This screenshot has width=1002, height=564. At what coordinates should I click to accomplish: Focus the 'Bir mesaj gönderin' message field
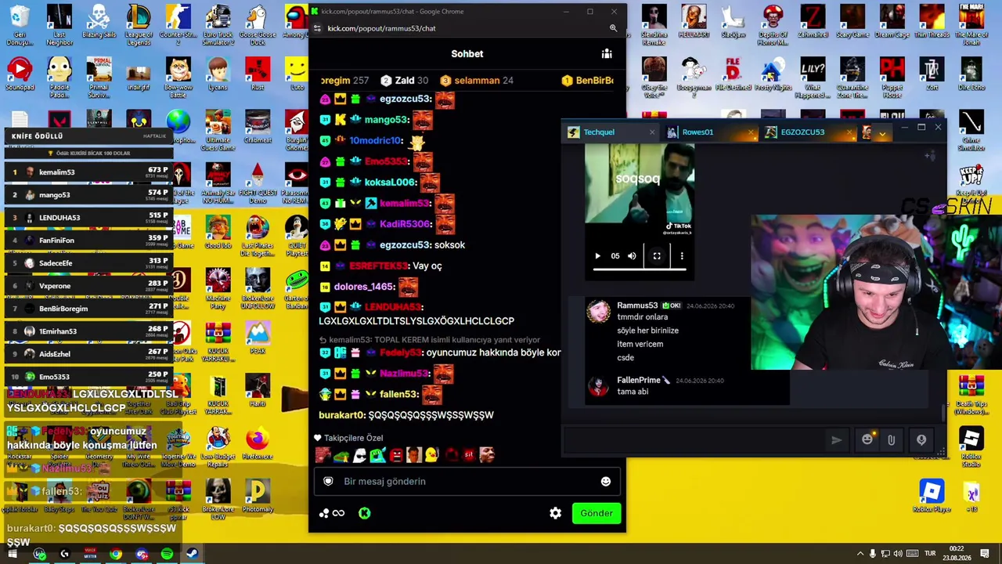pos(467,481)
